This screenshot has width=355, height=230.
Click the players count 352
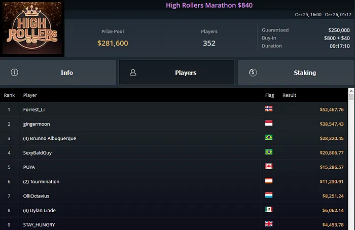point(209,43)
